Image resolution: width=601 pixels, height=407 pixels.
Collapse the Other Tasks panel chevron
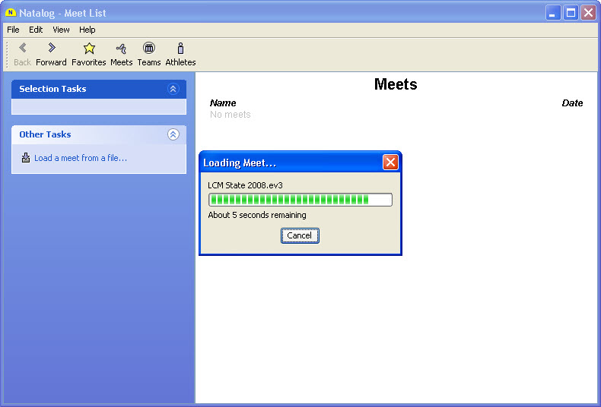point(173,134)
